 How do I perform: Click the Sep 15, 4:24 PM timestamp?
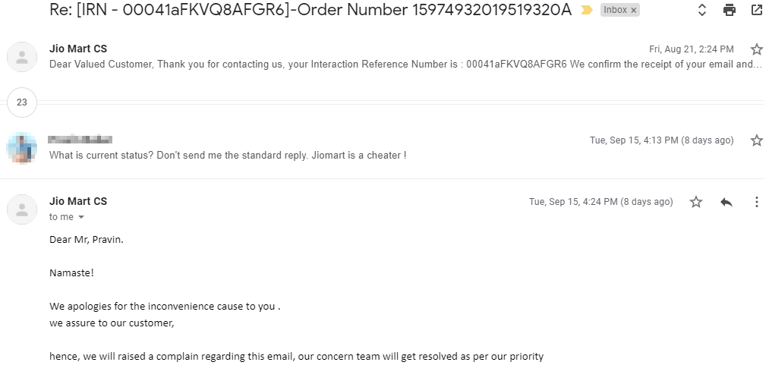[x=600, y=202]
